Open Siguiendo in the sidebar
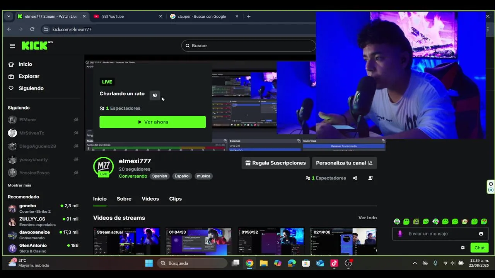 click(x=31, y=88)
